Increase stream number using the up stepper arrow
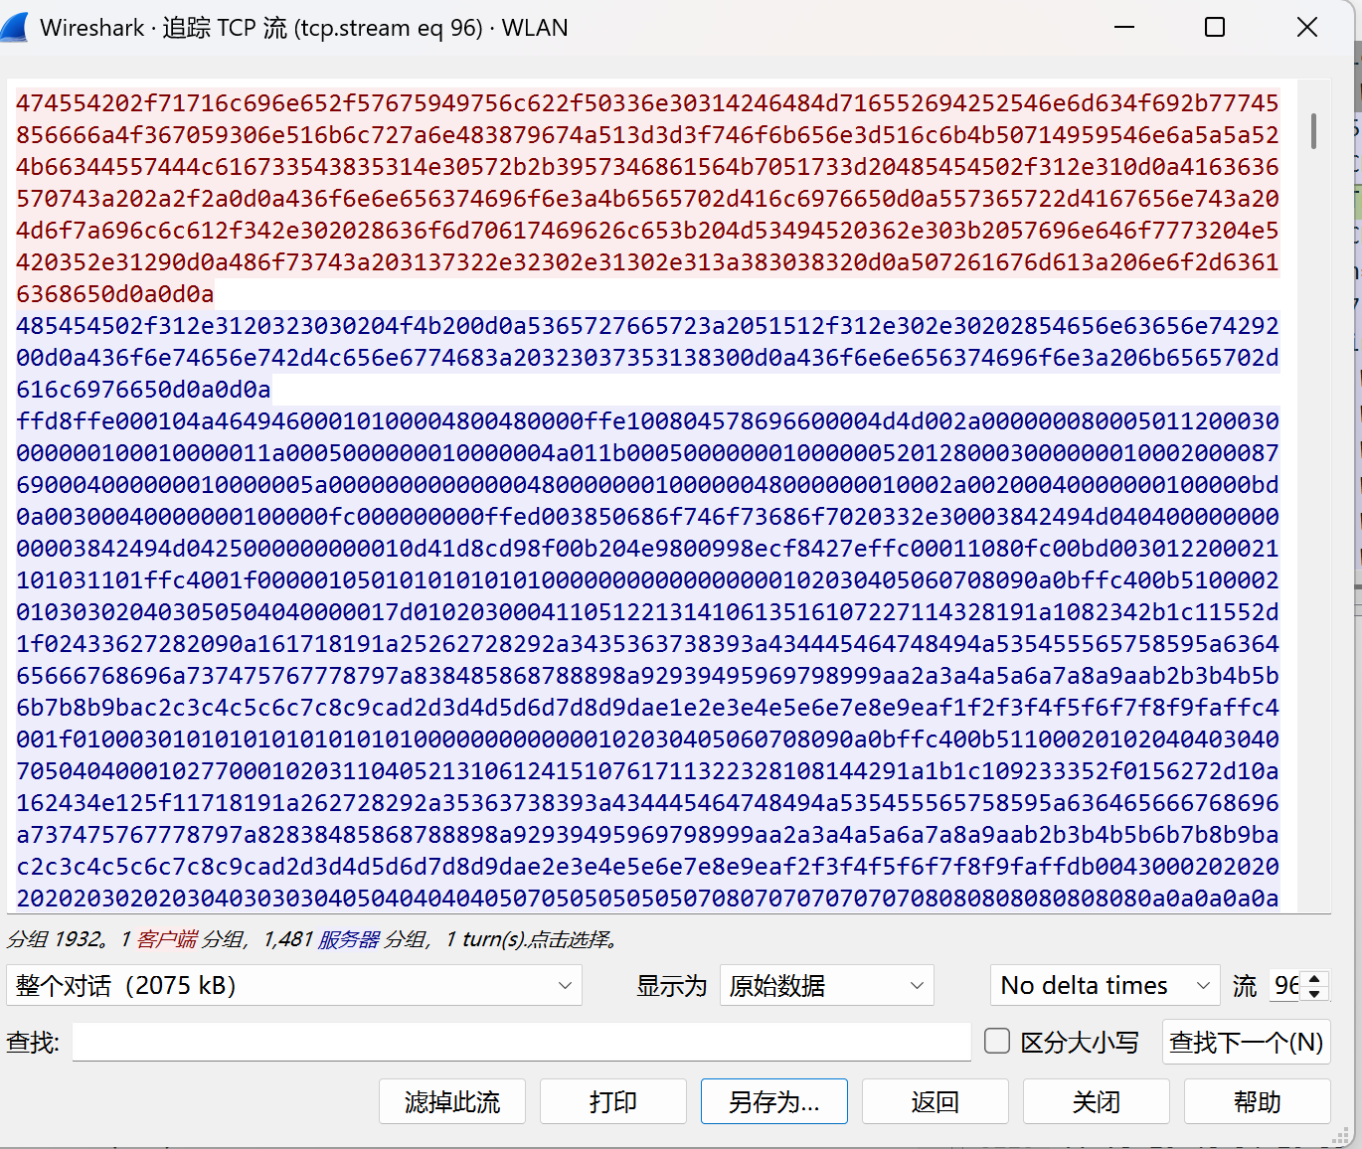This screenshot has height=1149, width=1362. click(x=1314, y=977)
